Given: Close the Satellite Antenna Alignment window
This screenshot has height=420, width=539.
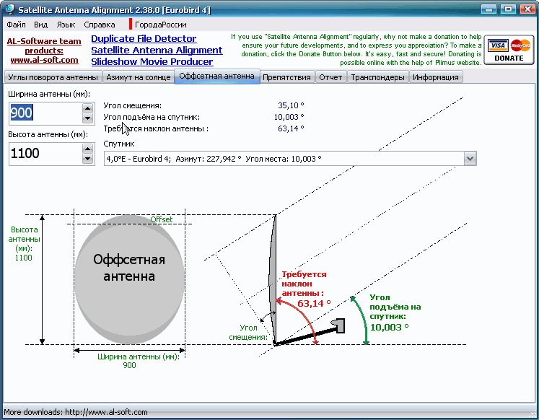Looking at the screenshot, I should click(x=527, y=9).
